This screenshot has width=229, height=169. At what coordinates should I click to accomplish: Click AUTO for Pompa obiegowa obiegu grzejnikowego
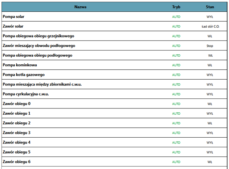tap(176, 36)
